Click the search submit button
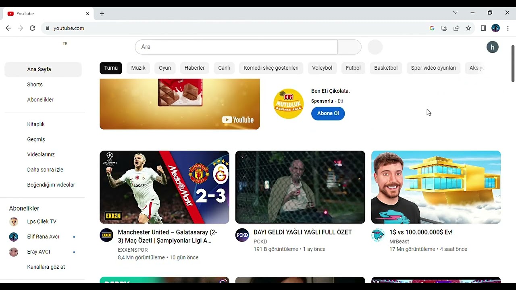Image resolution: width=516 pixels, height=290 pixels. click(349, 47)
